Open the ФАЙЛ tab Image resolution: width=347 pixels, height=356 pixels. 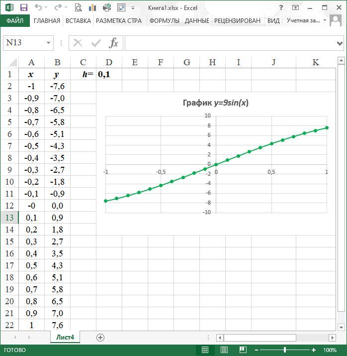point(15,20)
